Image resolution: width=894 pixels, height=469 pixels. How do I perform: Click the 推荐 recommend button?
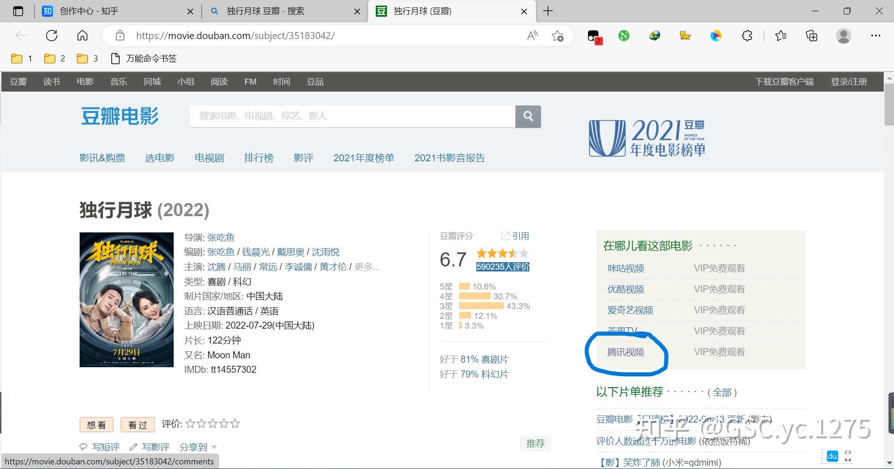tap(535, 443)
